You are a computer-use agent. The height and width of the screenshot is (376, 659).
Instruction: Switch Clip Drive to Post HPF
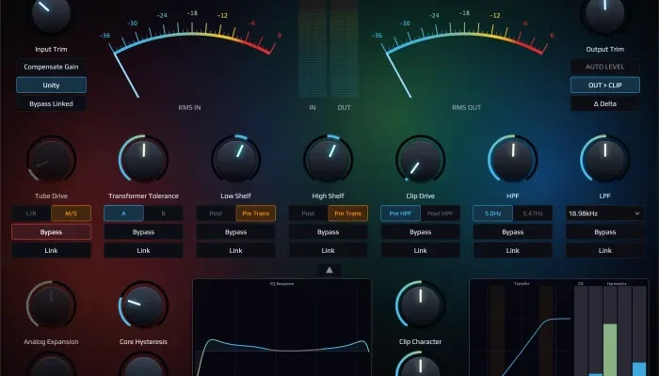point(440,213)
